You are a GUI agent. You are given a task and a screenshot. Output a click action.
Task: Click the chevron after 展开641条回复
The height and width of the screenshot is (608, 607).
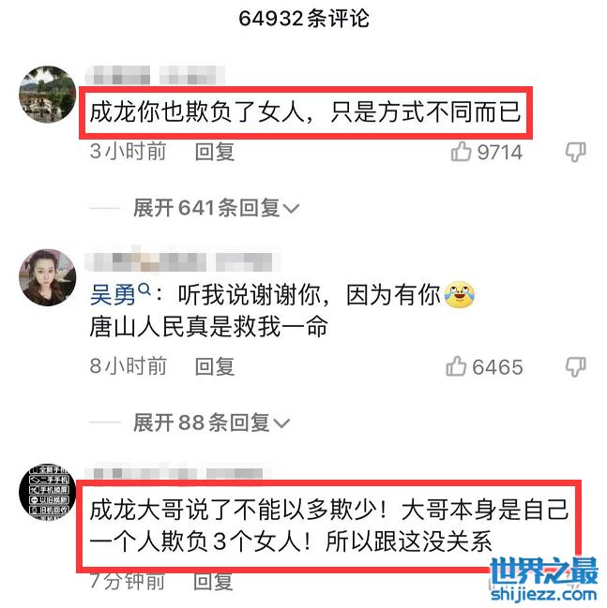tap(291, 209)
